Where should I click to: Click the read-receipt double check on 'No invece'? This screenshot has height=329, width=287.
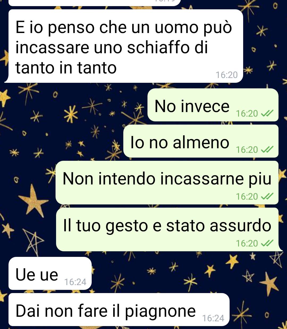point(267,114)
